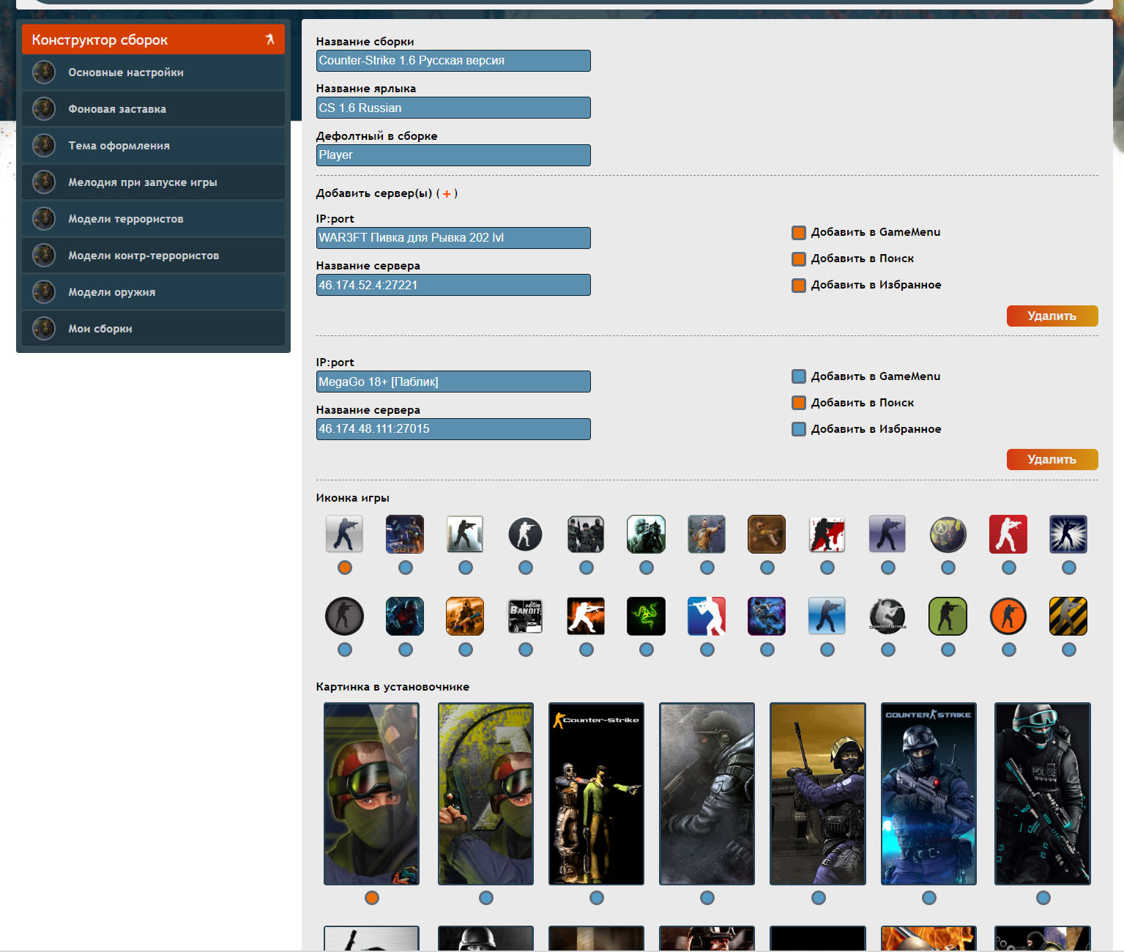This screenshot has width=1124, height=952.
Task: Uncheck Добавить в Поиск for MegaGo server
Action: coord(799,403)
